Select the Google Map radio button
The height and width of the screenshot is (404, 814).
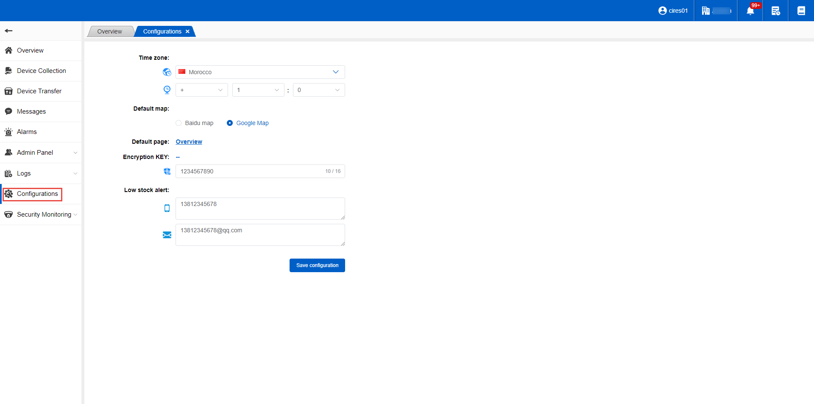tap(230, 123)
